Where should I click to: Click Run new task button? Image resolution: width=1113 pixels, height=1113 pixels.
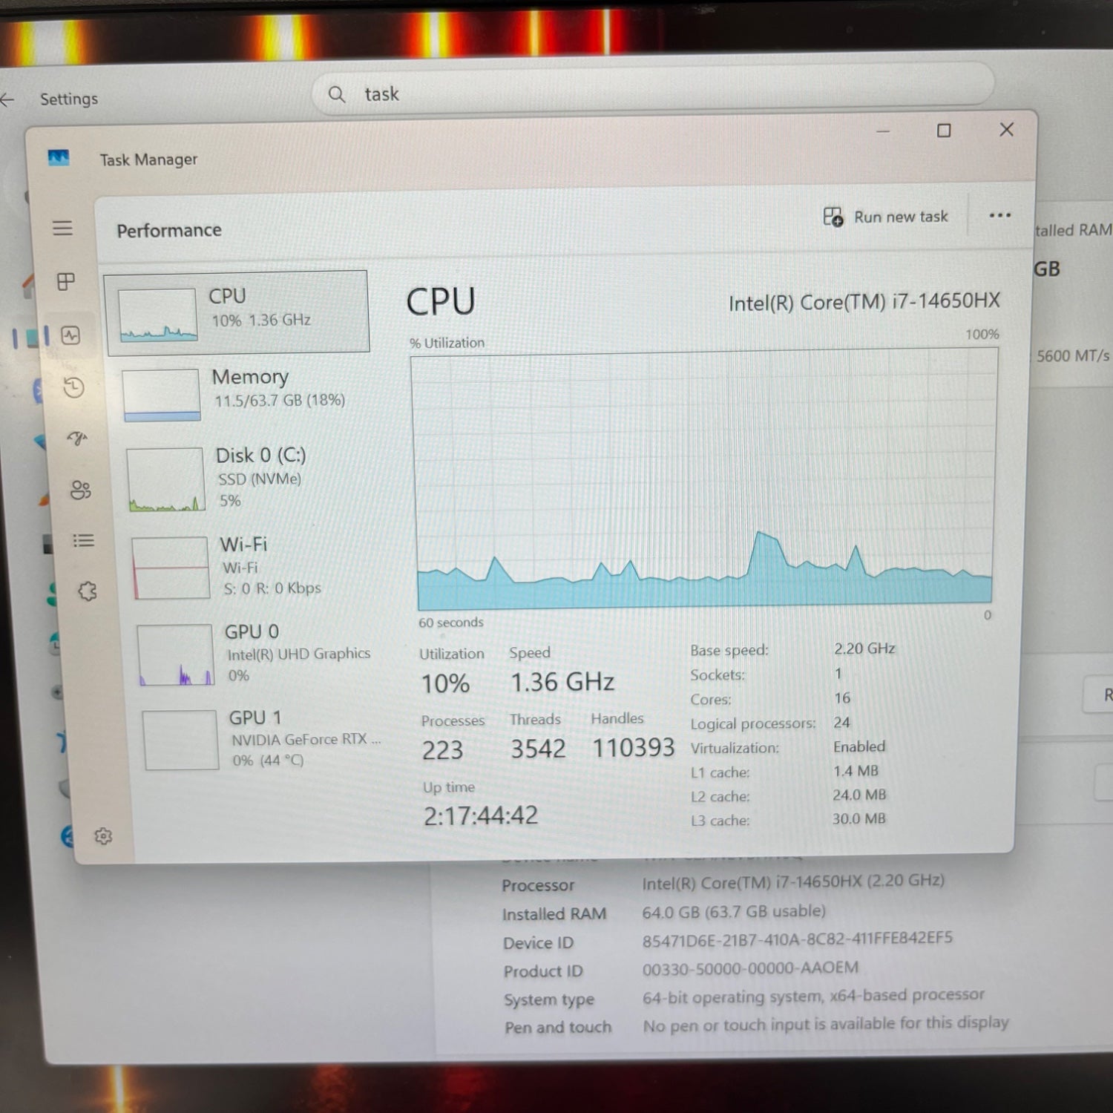coord(885,217)
